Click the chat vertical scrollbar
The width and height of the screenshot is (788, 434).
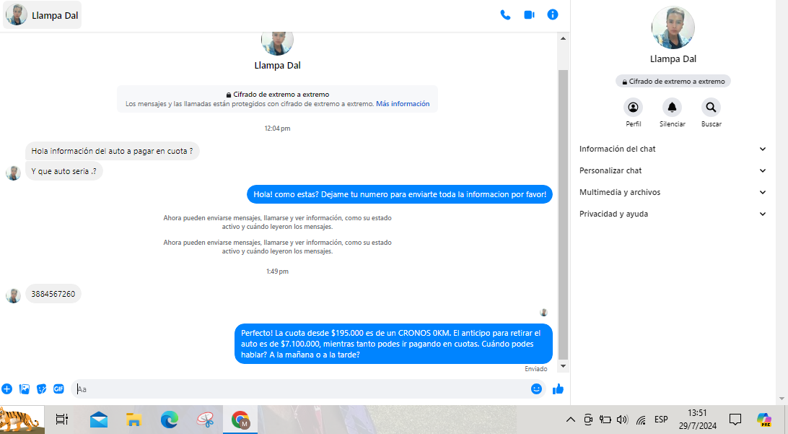564,217
